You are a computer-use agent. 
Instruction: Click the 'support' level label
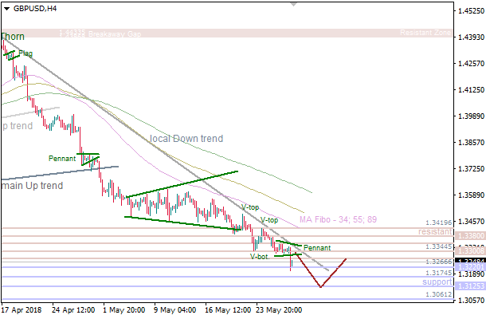click(x=437, y=282)
